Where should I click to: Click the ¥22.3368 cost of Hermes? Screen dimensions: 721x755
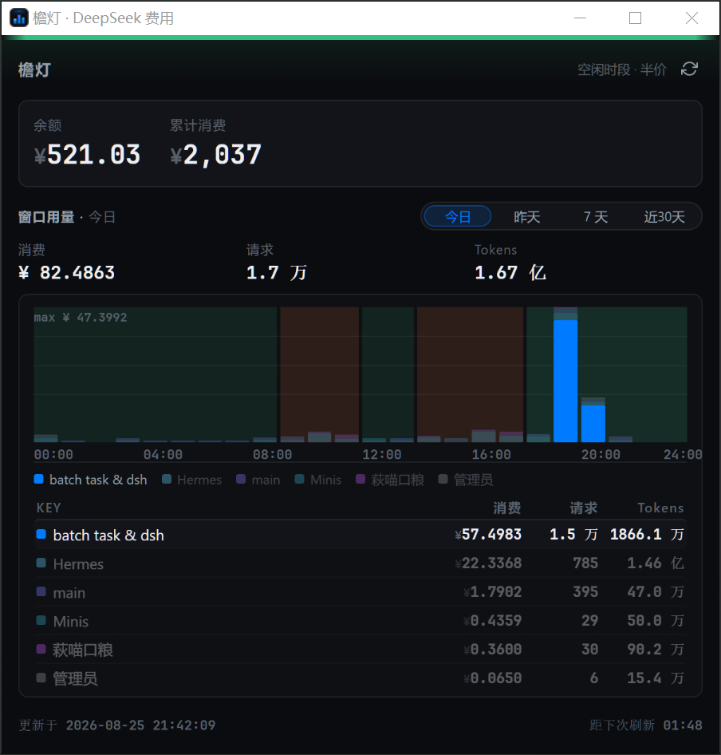tap(488, 563)
